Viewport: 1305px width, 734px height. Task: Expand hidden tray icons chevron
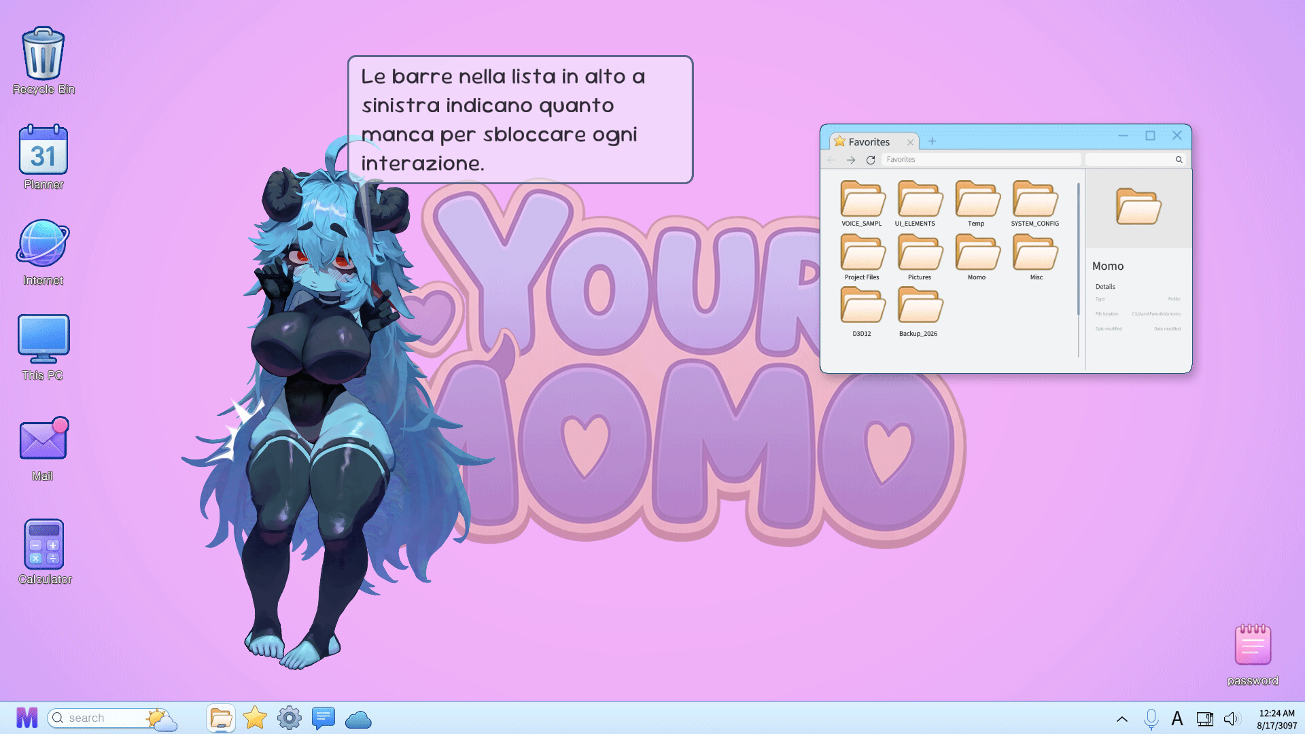coord(1122,719)
